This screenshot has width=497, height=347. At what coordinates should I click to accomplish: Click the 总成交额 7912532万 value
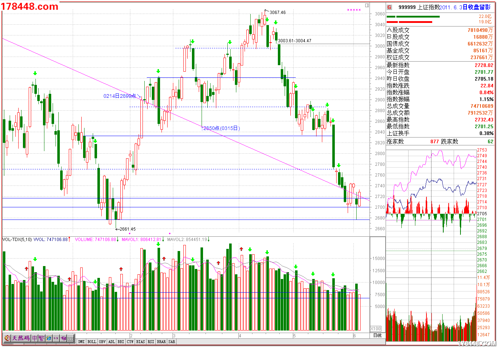coord(481,113)
